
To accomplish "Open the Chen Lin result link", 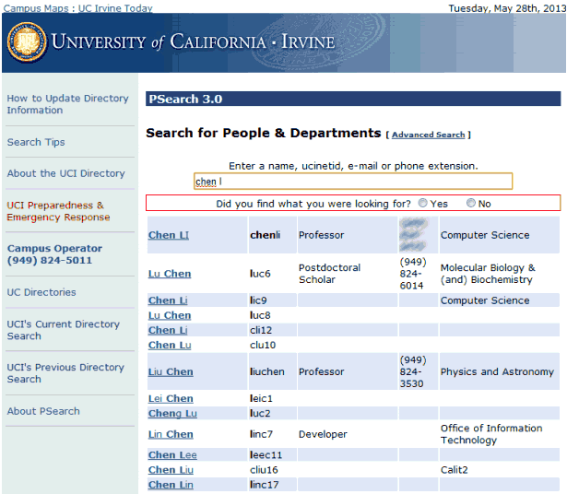I will (171, 484).
